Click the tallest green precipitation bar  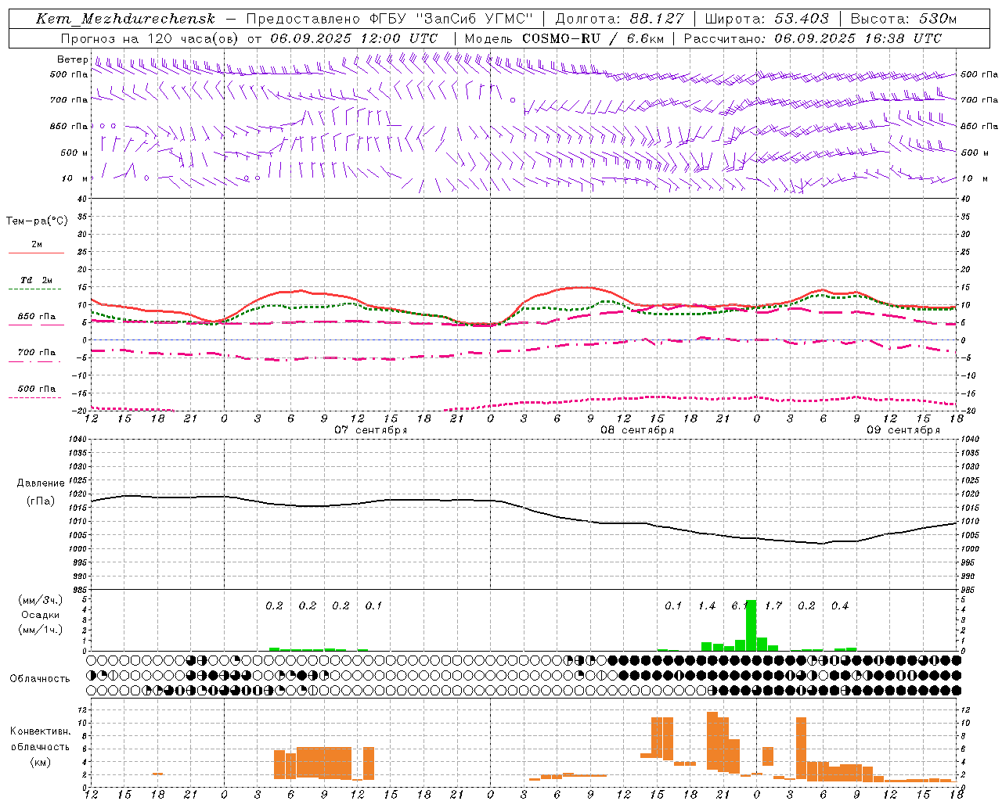point(751,626)
